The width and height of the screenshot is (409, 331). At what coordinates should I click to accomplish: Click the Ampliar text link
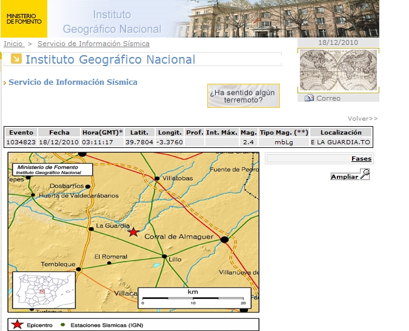[345, 177]
